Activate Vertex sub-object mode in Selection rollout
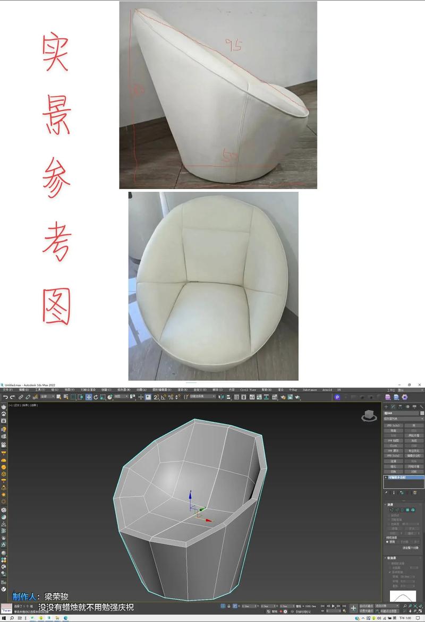 click(x=392, y=510)
